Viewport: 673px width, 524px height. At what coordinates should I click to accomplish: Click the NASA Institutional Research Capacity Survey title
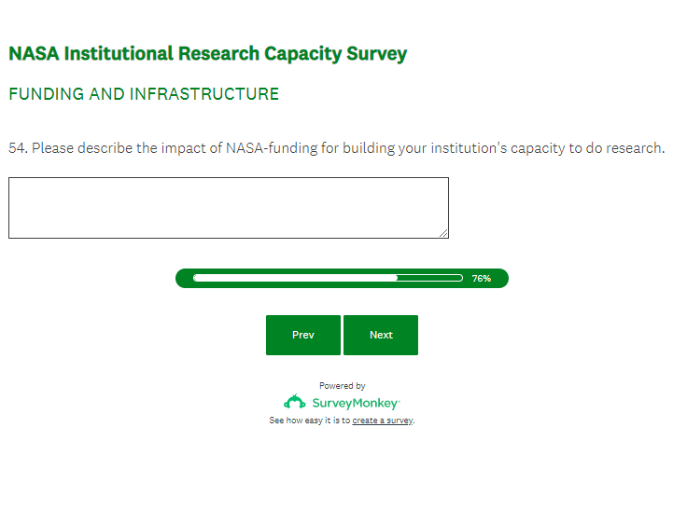tap(207, 53)
